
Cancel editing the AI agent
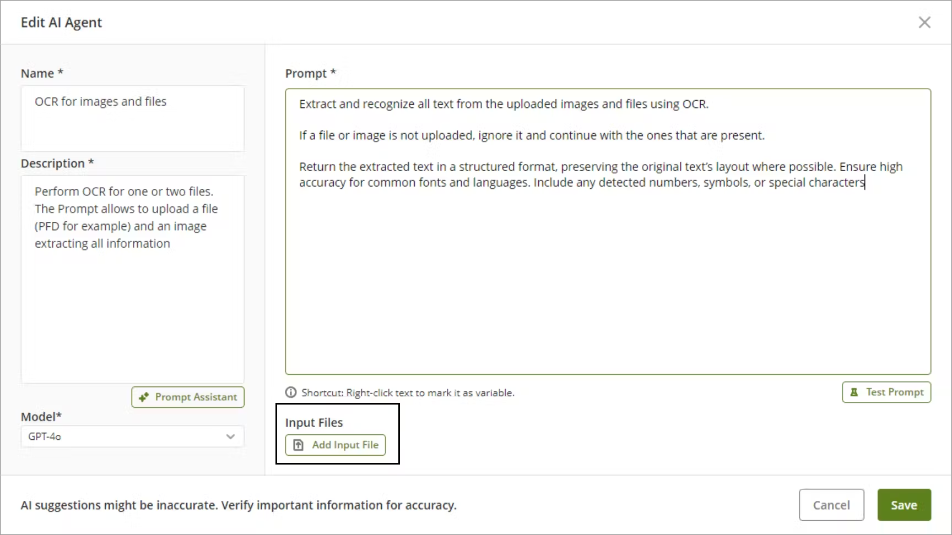click(x=831, y=505)
